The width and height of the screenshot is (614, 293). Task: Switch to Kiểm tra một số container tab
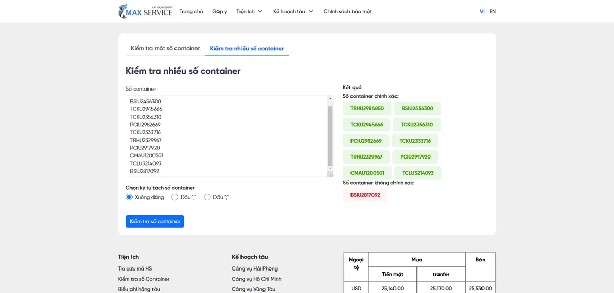pyautogui.click(x=165, y=48)
